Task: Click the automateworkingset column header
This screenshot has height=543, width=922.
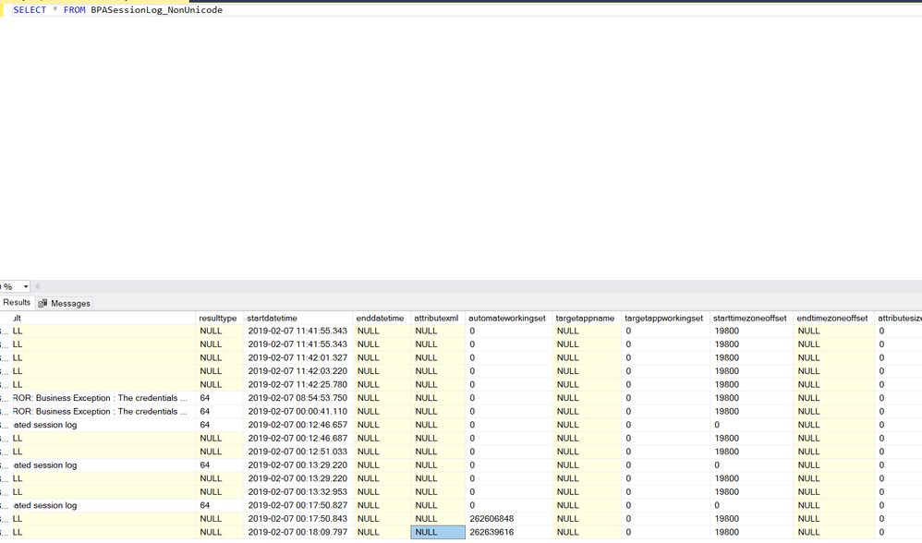Action: (x=507, y=318)
